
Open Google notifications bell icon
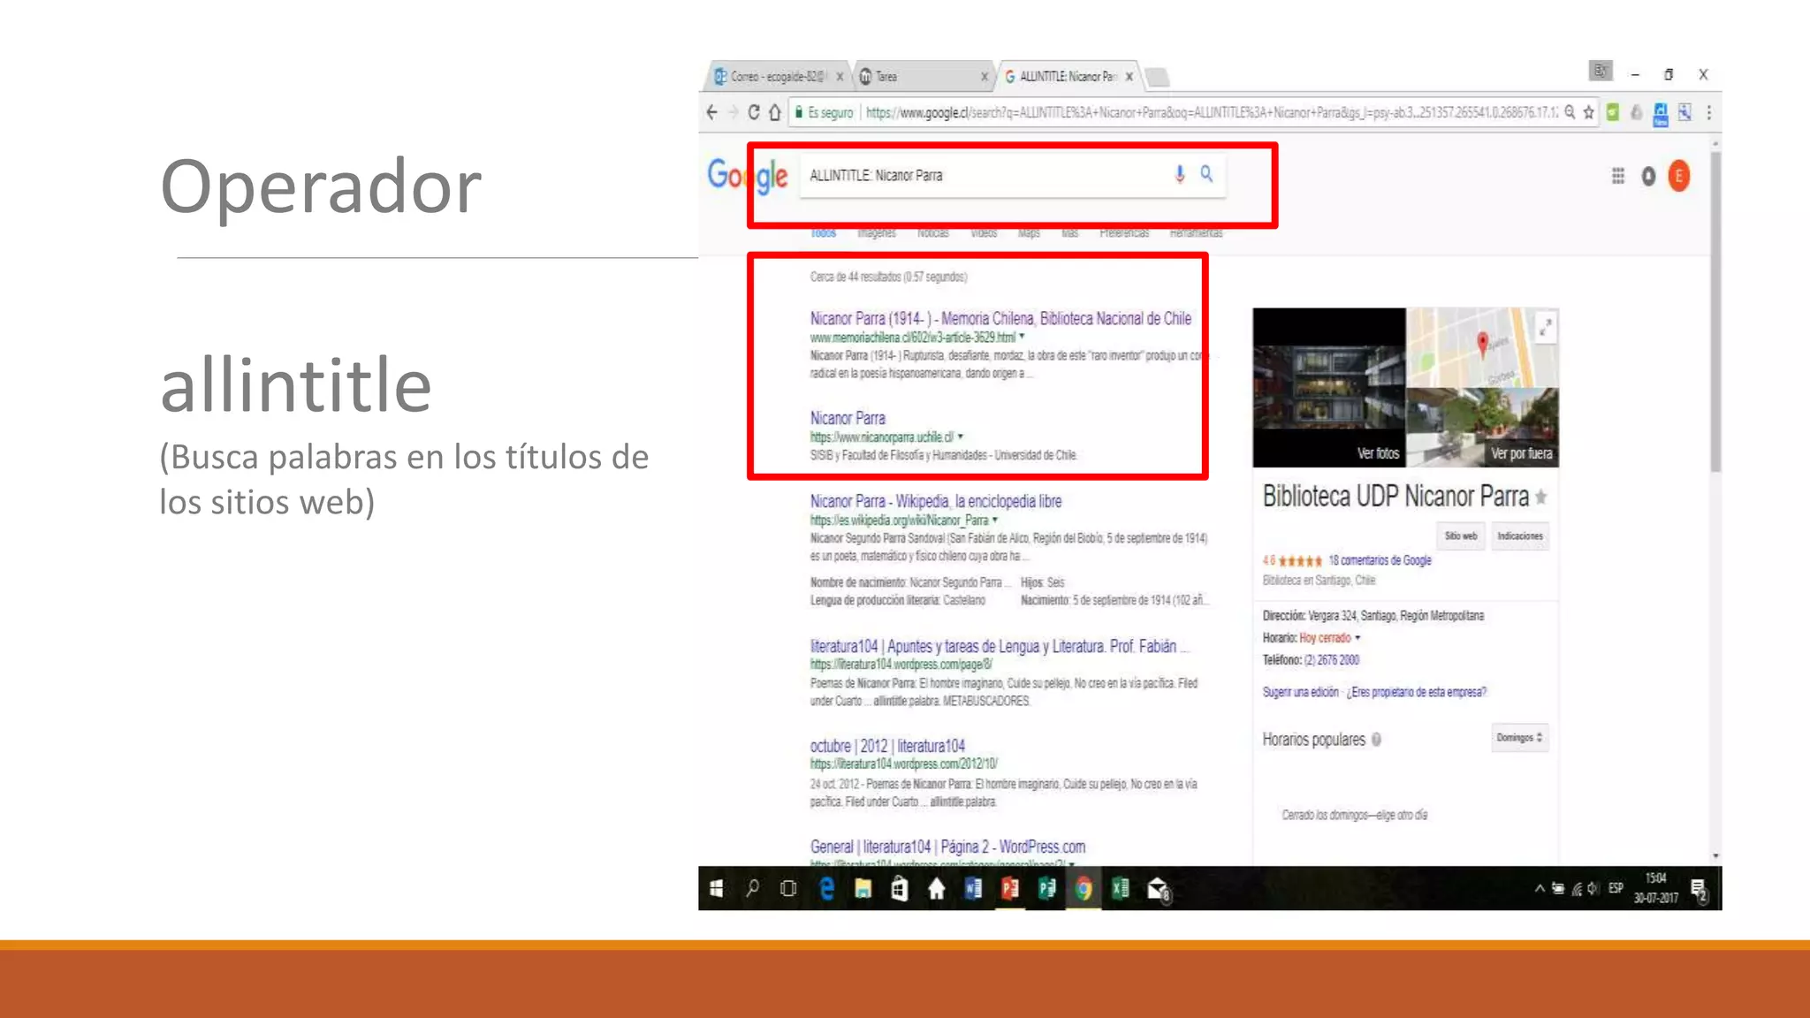[1648, 176]
